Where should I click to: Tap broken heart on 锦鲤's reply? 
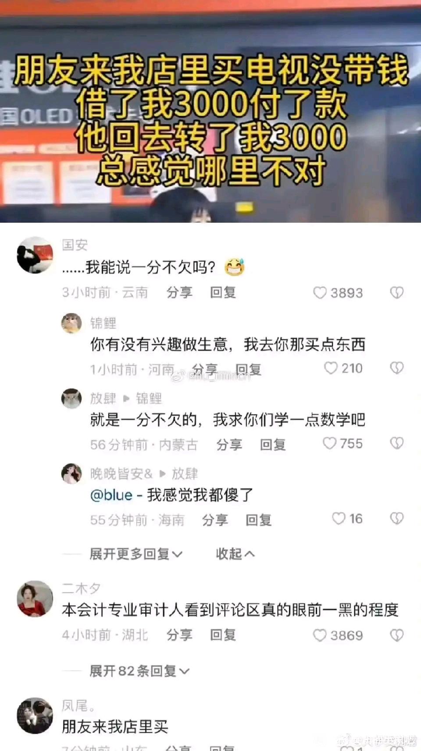click(x=397, y=368)
